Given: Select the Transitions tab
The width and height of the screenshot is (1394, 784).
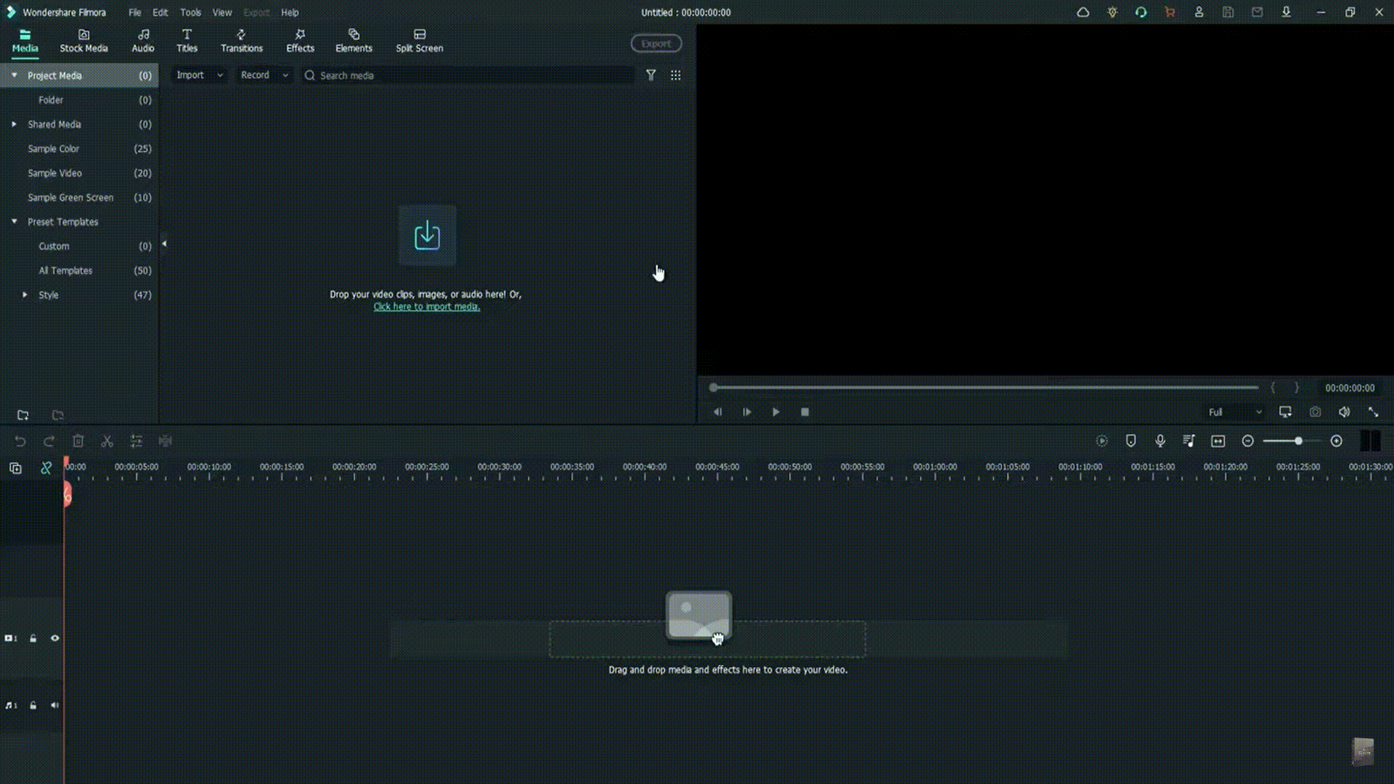Looking at the screenshot, I should [x=241, y=40].
